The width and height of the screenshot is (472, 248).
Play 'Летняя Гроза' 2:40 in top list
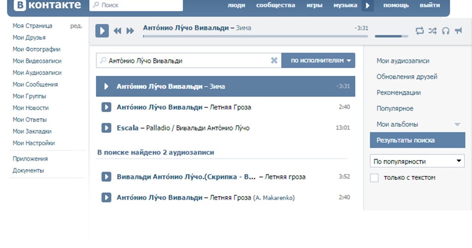click(106, 107)
